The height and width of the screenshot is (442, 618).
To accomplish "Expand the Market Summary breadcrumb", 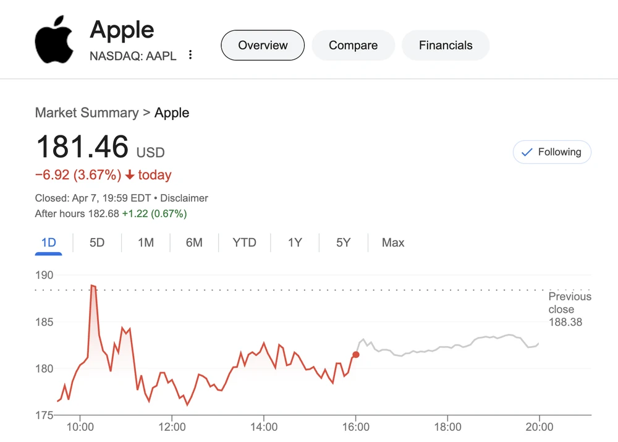I will [87, 113].
